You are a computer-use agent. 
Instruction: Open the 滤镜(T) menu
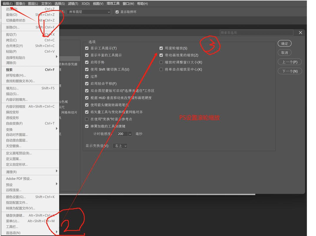click(x=73, y=4)
